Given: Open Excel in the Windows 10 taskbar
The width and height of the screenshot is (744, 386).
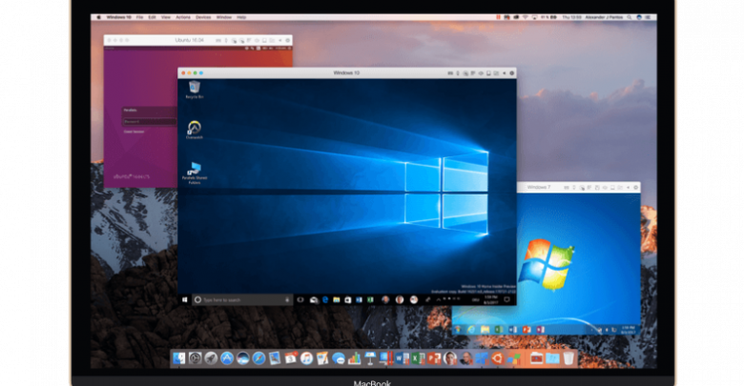Looking at the screenshot, I should click(x=370, y=299).
